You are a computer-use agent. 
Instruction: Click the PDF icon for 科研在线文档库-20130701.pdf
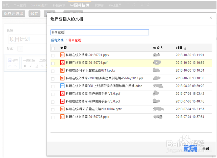62,63
